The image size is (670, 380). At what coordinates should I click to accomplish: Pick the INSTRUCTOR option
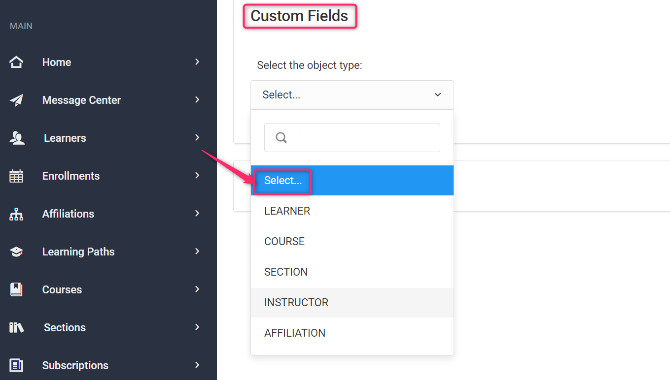(296, 302)
